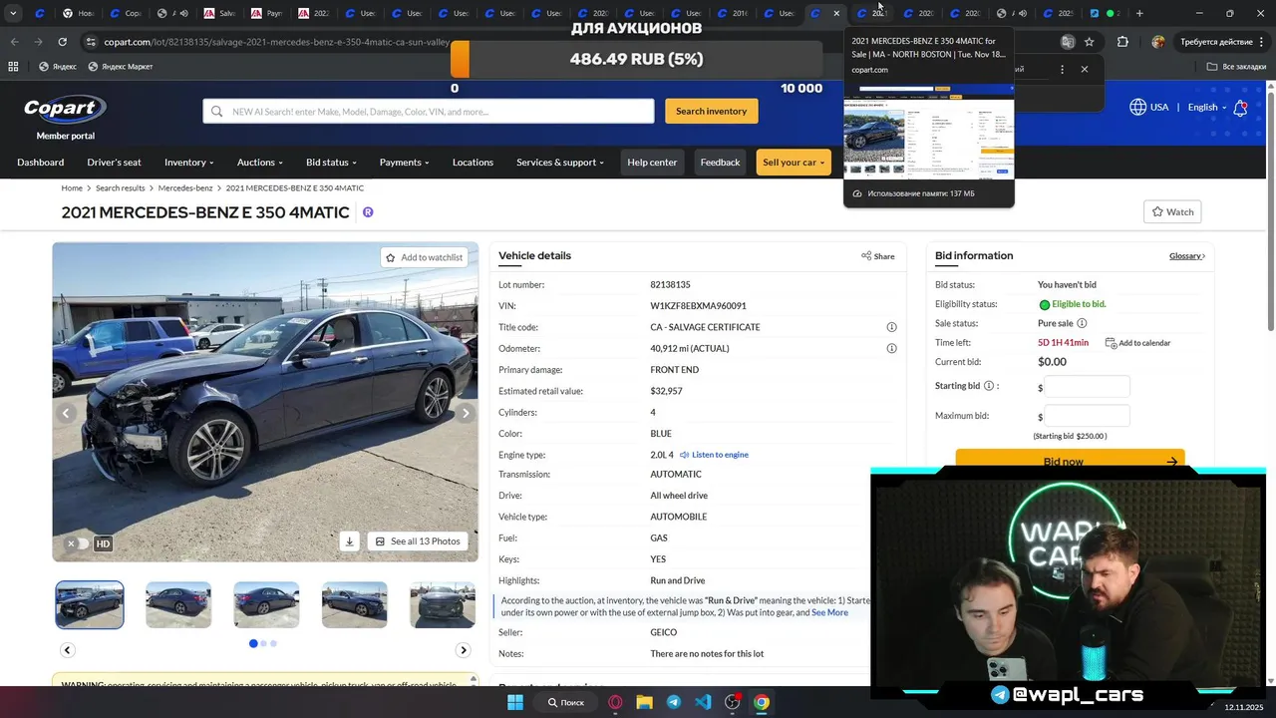Click the Search inventory button

point(711,111)
